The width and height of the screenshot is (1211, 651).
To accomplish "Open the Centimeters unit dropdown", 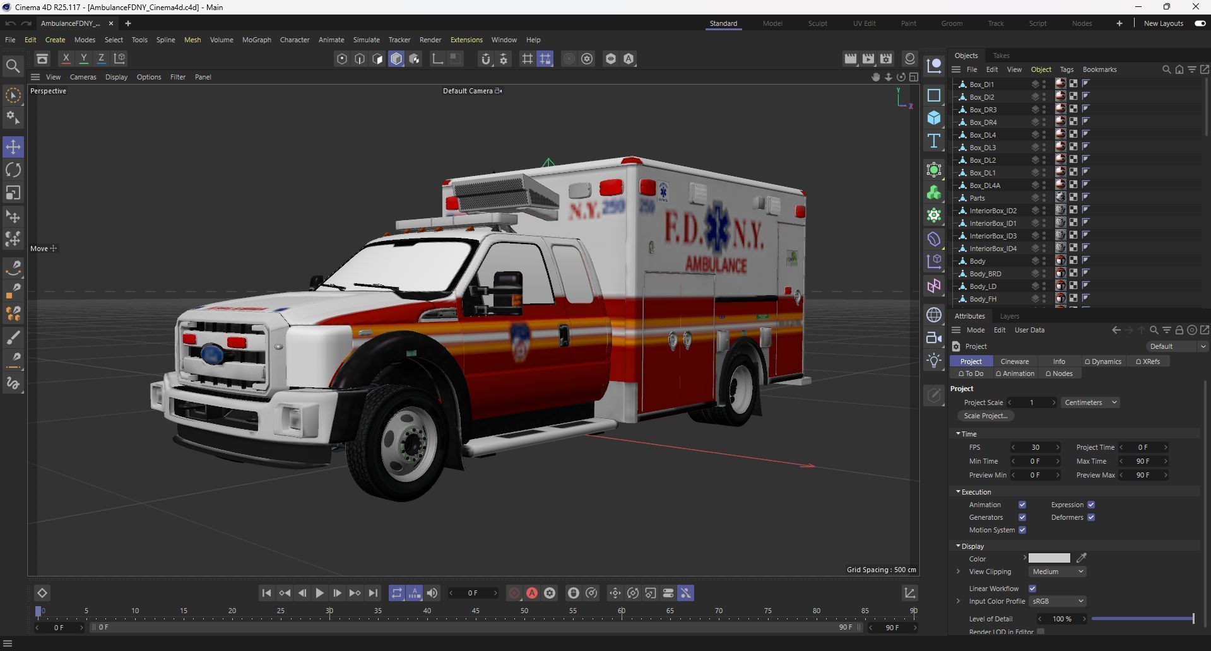I will click(1090, 402).
